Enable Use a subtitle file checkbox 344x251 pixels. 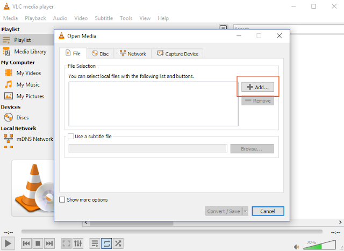click(70, 137)
